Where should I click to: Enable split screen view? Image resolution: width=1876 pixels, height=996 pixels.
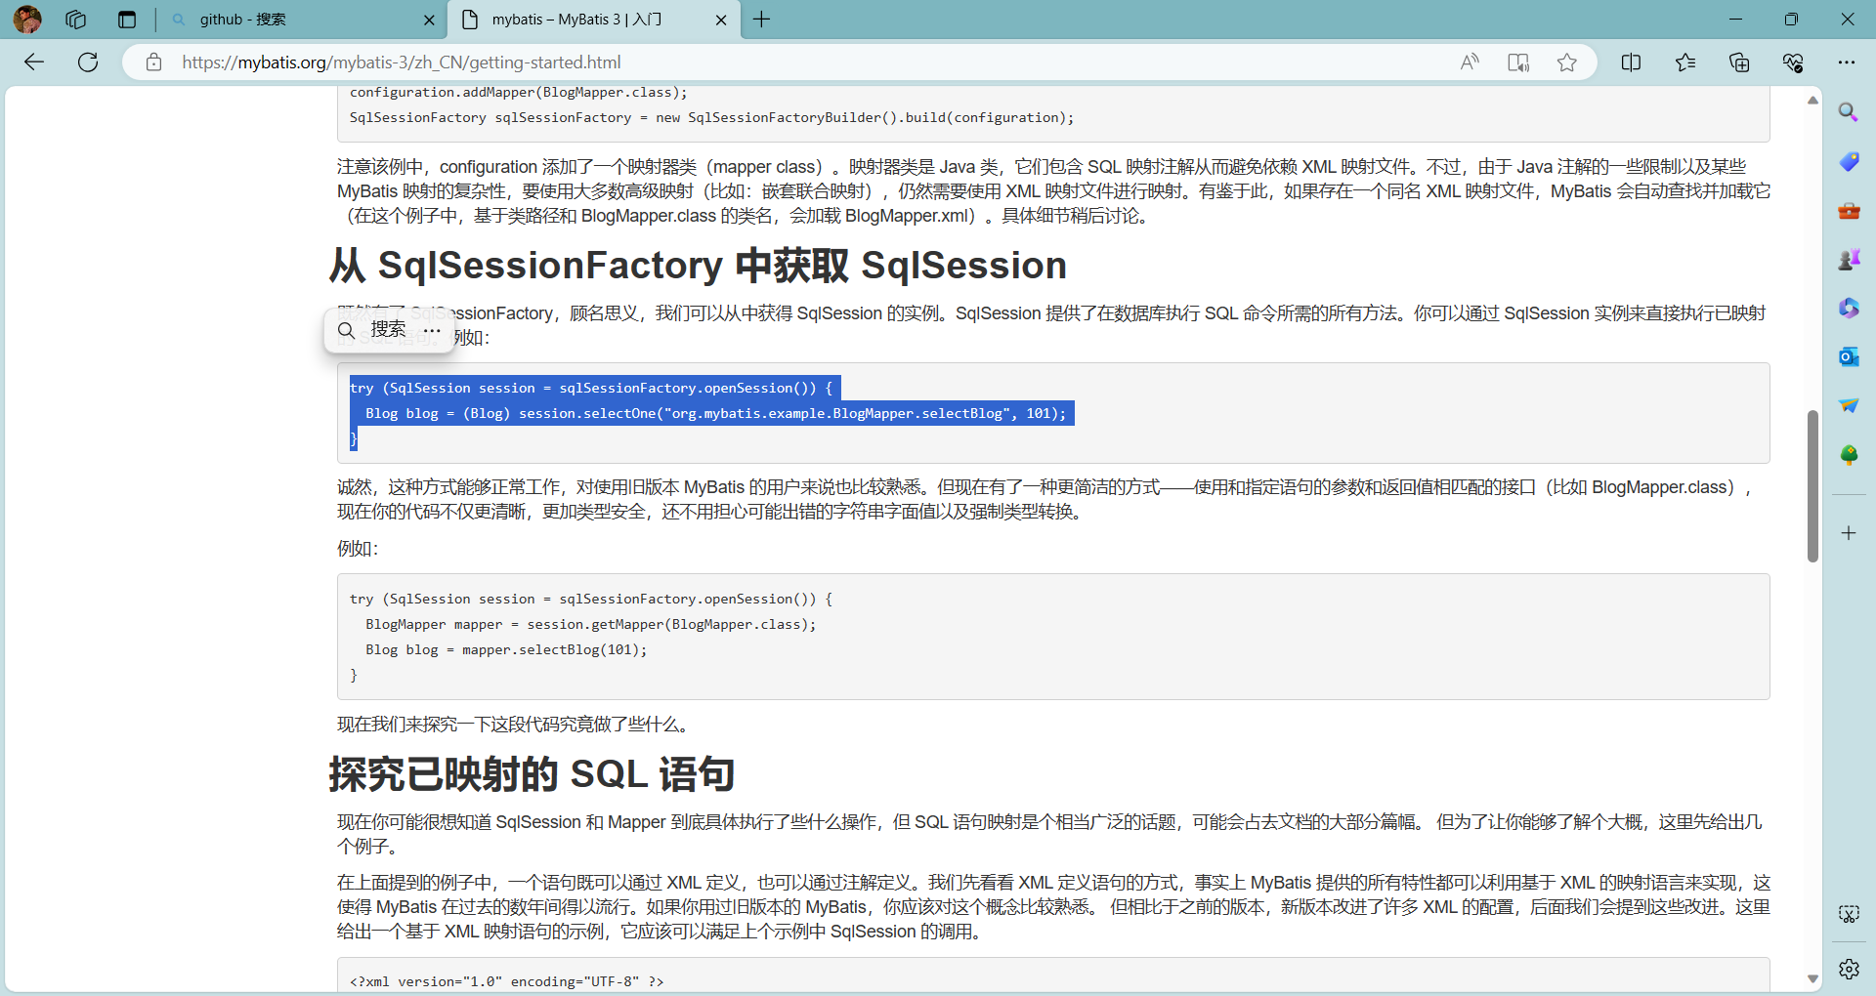[x=1631, y=62]
